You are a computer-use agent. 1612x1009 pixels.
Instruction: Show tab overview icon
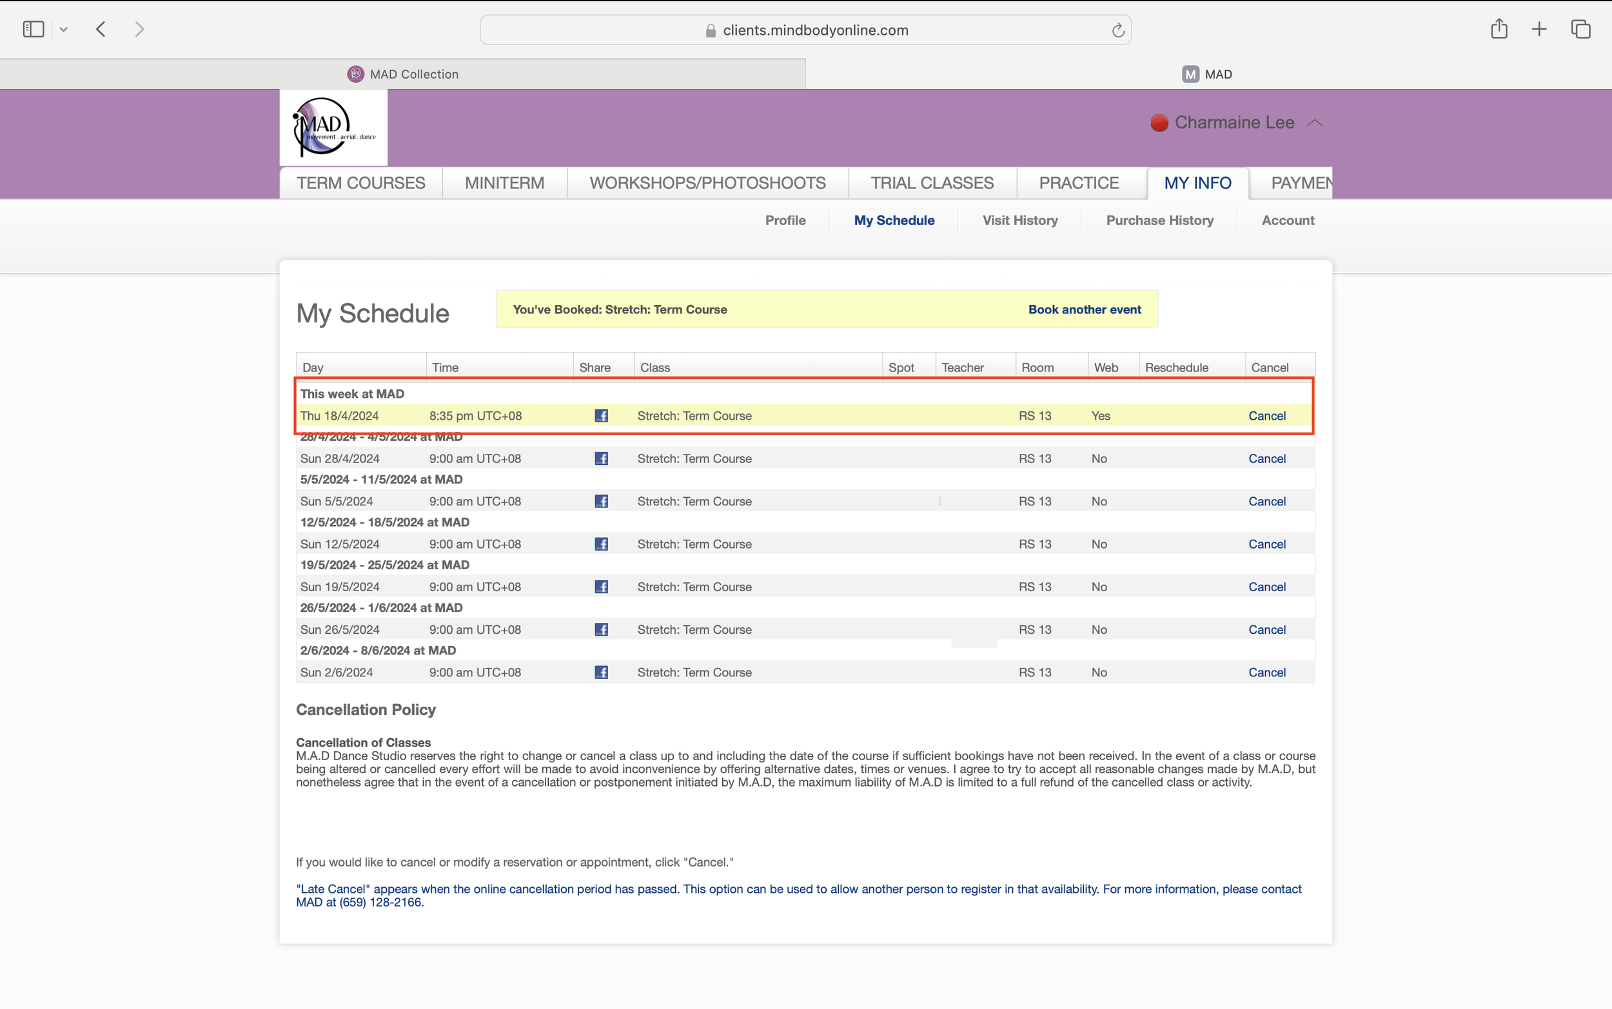pyautogui.click(x=1580, y=30)
